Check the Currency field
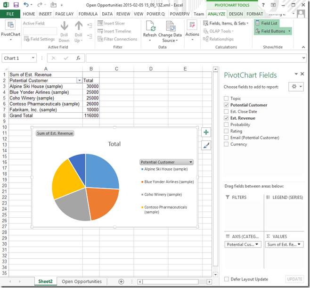 [x=226, y=144]
